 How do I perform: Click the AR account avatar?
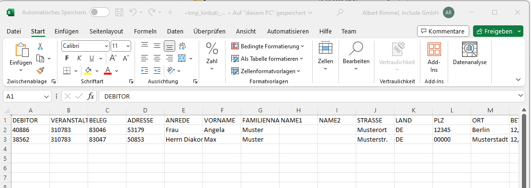pos(448,12)
